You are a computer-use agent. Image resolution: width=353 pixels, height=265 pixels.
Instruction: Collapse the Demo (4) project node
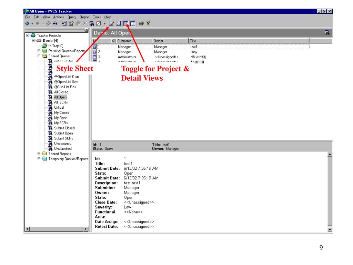click(x=33, y=41)
